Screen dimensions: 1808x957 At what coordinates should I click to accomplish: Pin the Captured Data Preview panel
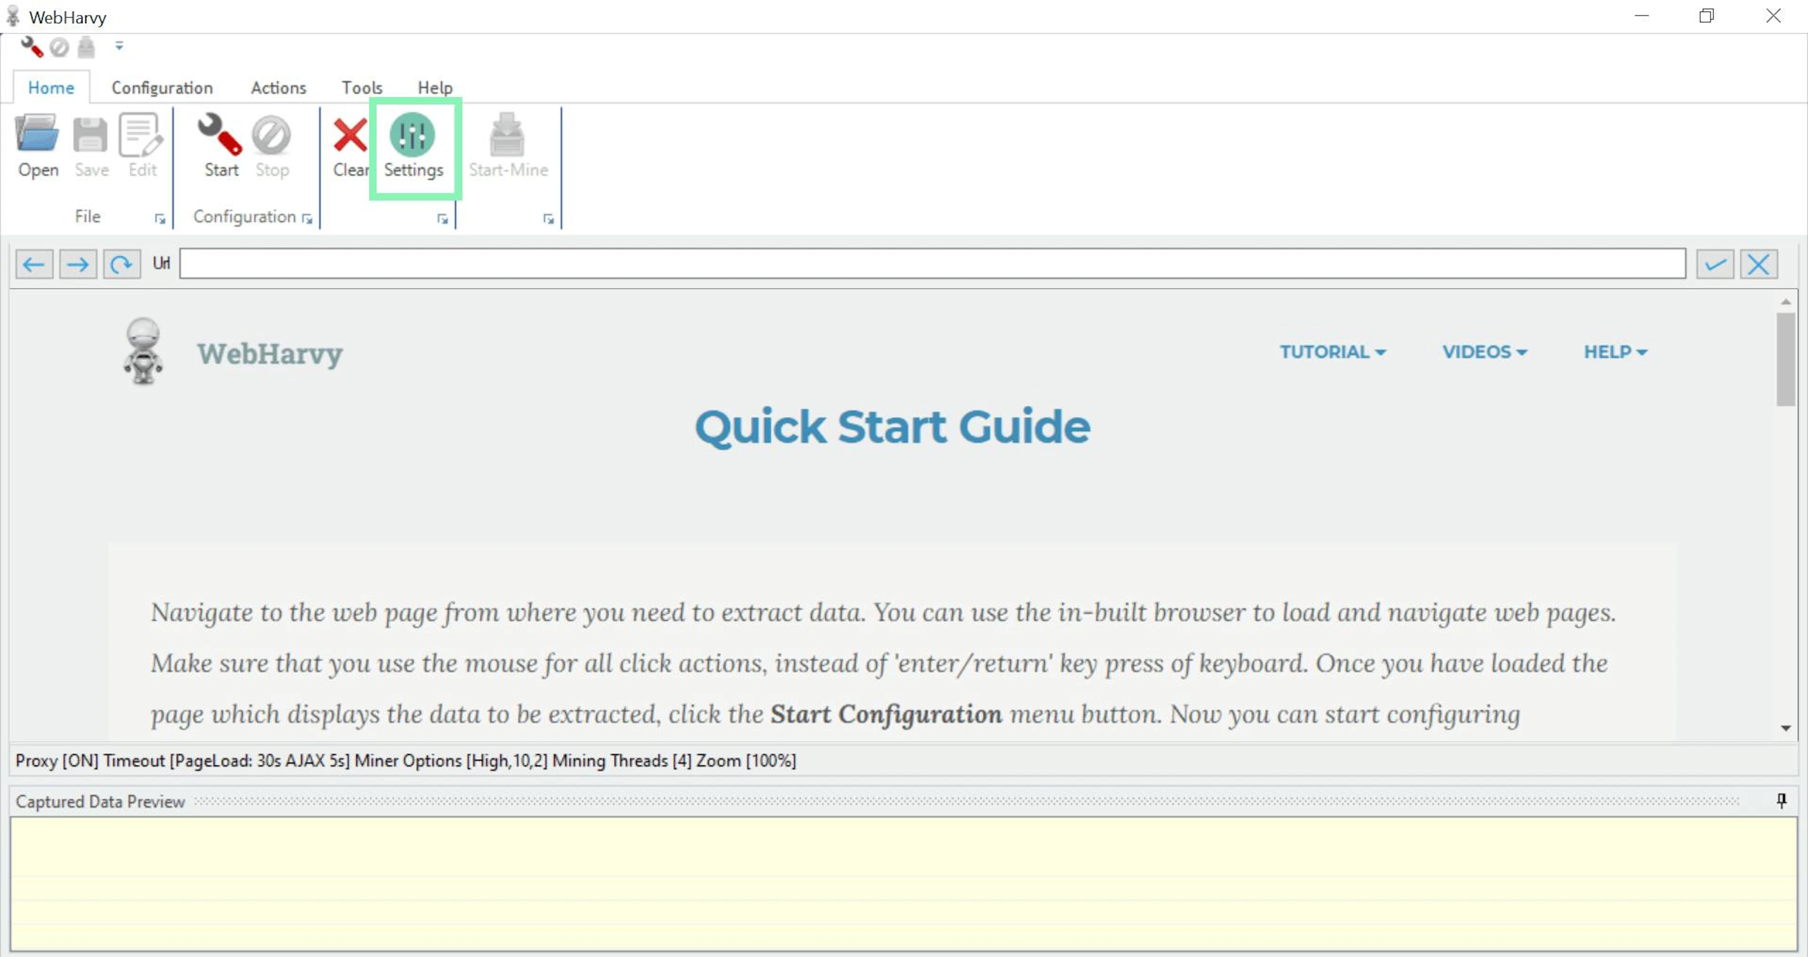point(1781,801)
